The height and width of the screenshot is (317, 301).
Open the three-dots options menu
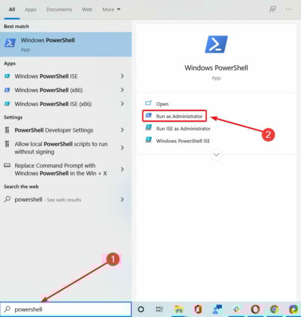coord(288,10)
